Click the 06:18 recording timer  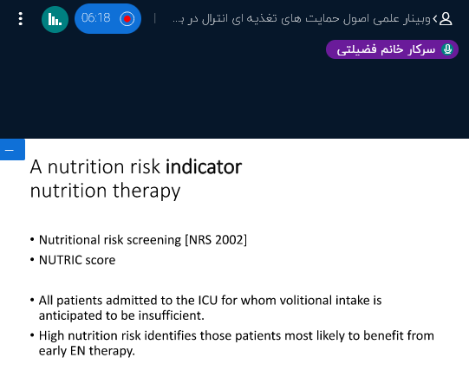(96, 18)
